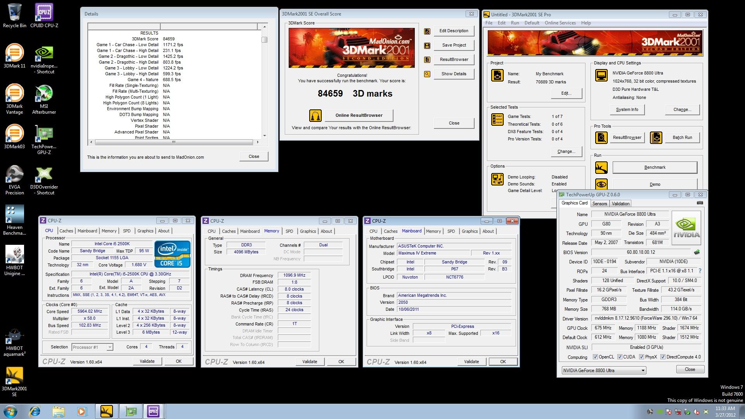Click Validate in the first CPU-Z window
Viewport: 745px width, 419px height.
coord(147,362)
